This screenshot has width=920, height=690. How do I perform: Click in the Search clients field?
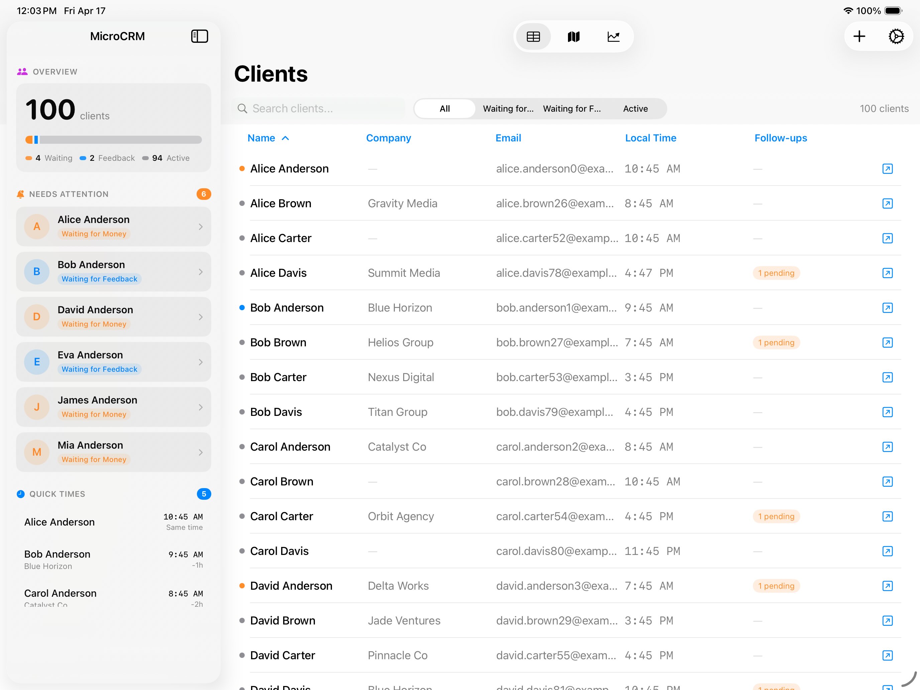[x=318, y=109]
